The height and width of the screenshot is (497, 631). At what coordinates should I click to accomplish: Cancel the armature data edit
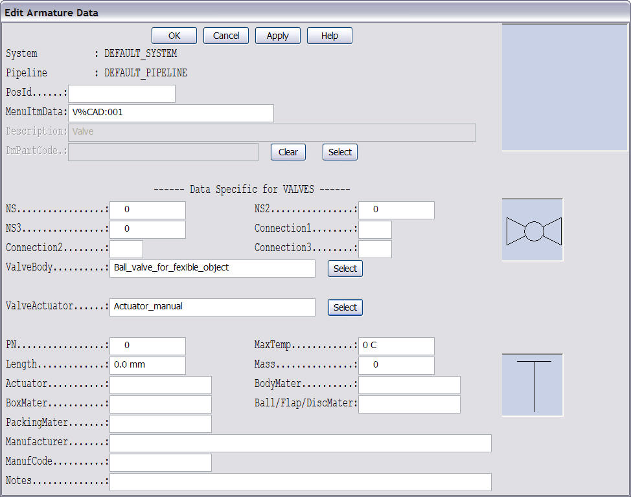(226, 36)
